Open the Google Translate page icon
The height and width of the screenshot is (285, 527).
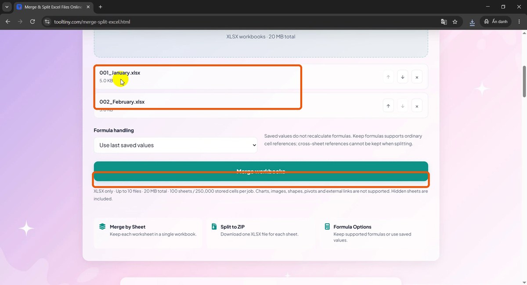point(444,21)
